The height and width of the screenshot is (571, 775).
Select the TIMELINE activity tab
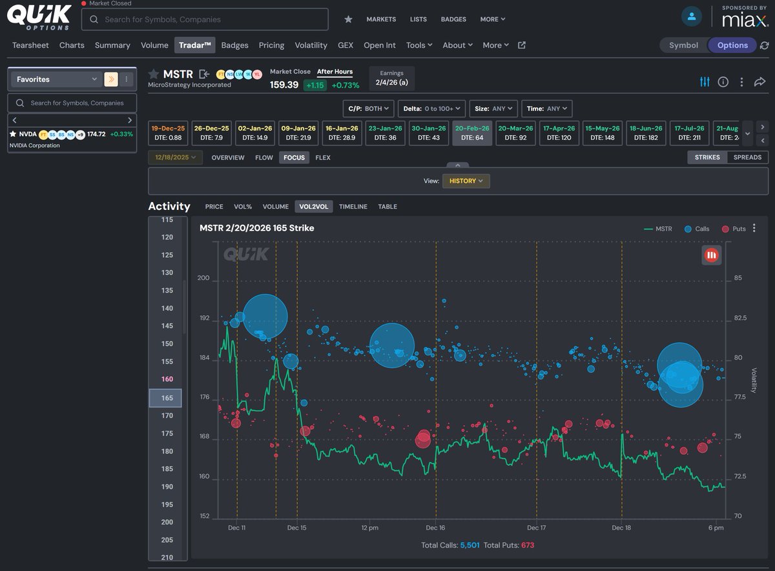(x=353, y=207)
